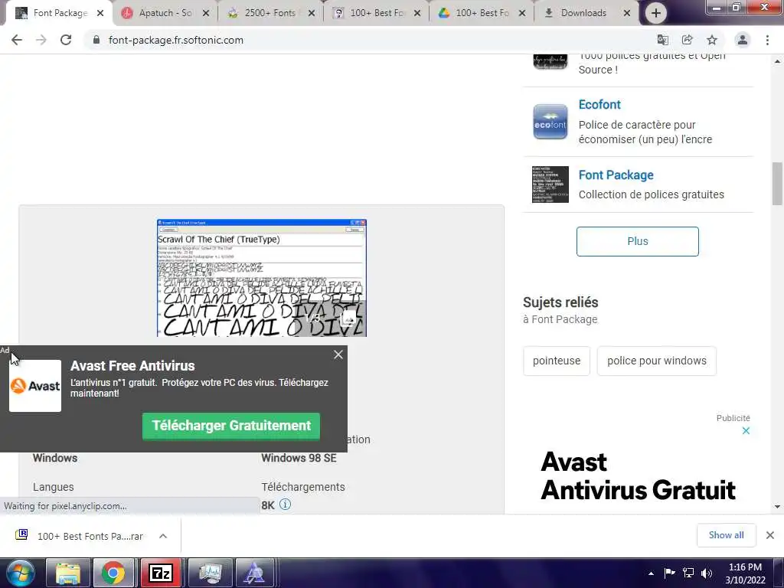Go back to the previous page
Viewport: 784px width, 588px height.
17,40
